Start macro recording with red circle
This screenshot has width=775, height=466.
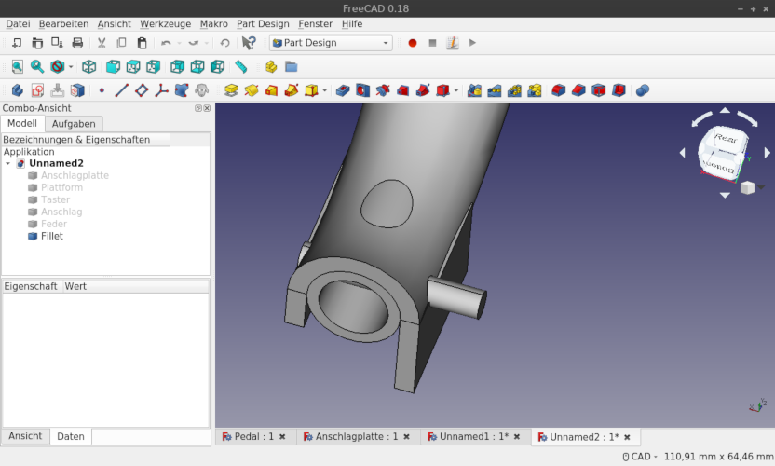(x=413, y=43)
